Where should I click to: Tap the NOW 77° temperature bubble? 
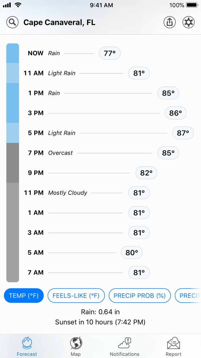110,53
